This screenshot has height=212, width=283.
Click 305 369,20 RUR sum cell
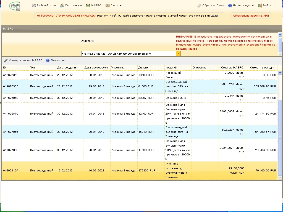coord(265,86)
